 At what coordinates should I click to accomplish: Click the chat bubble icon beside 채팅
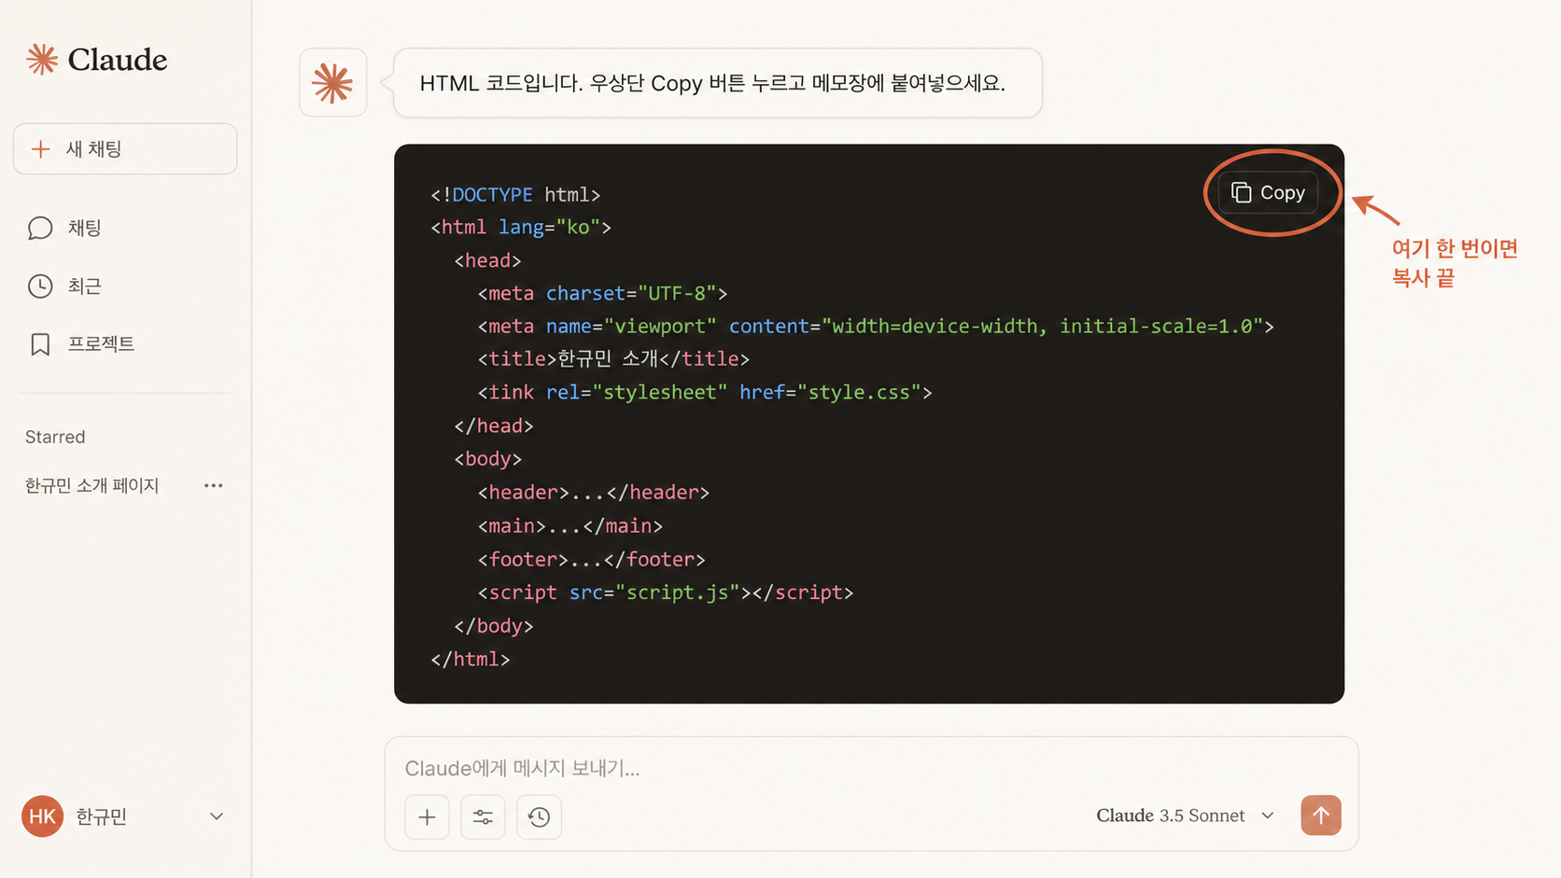(40, 228)
